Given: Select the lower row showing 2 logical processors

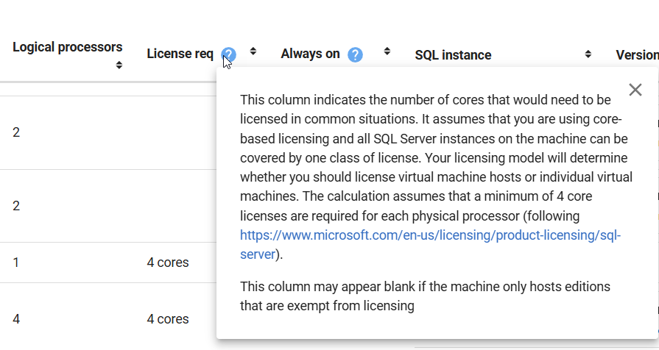Looking at the screenshot, I should [16, 206].
